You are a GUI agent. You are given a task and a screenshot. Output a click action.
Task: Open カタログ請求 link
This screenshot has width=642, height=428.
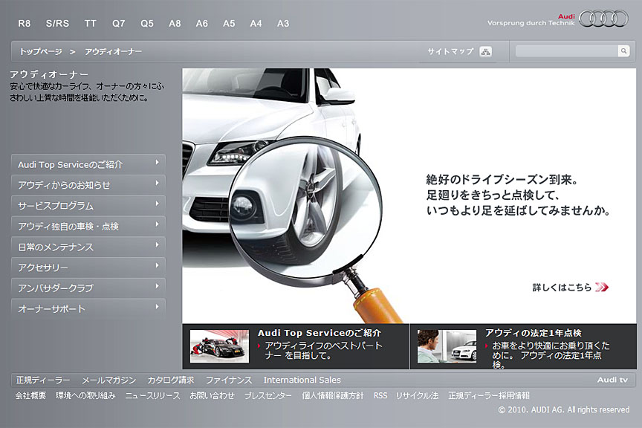[171, 380]
